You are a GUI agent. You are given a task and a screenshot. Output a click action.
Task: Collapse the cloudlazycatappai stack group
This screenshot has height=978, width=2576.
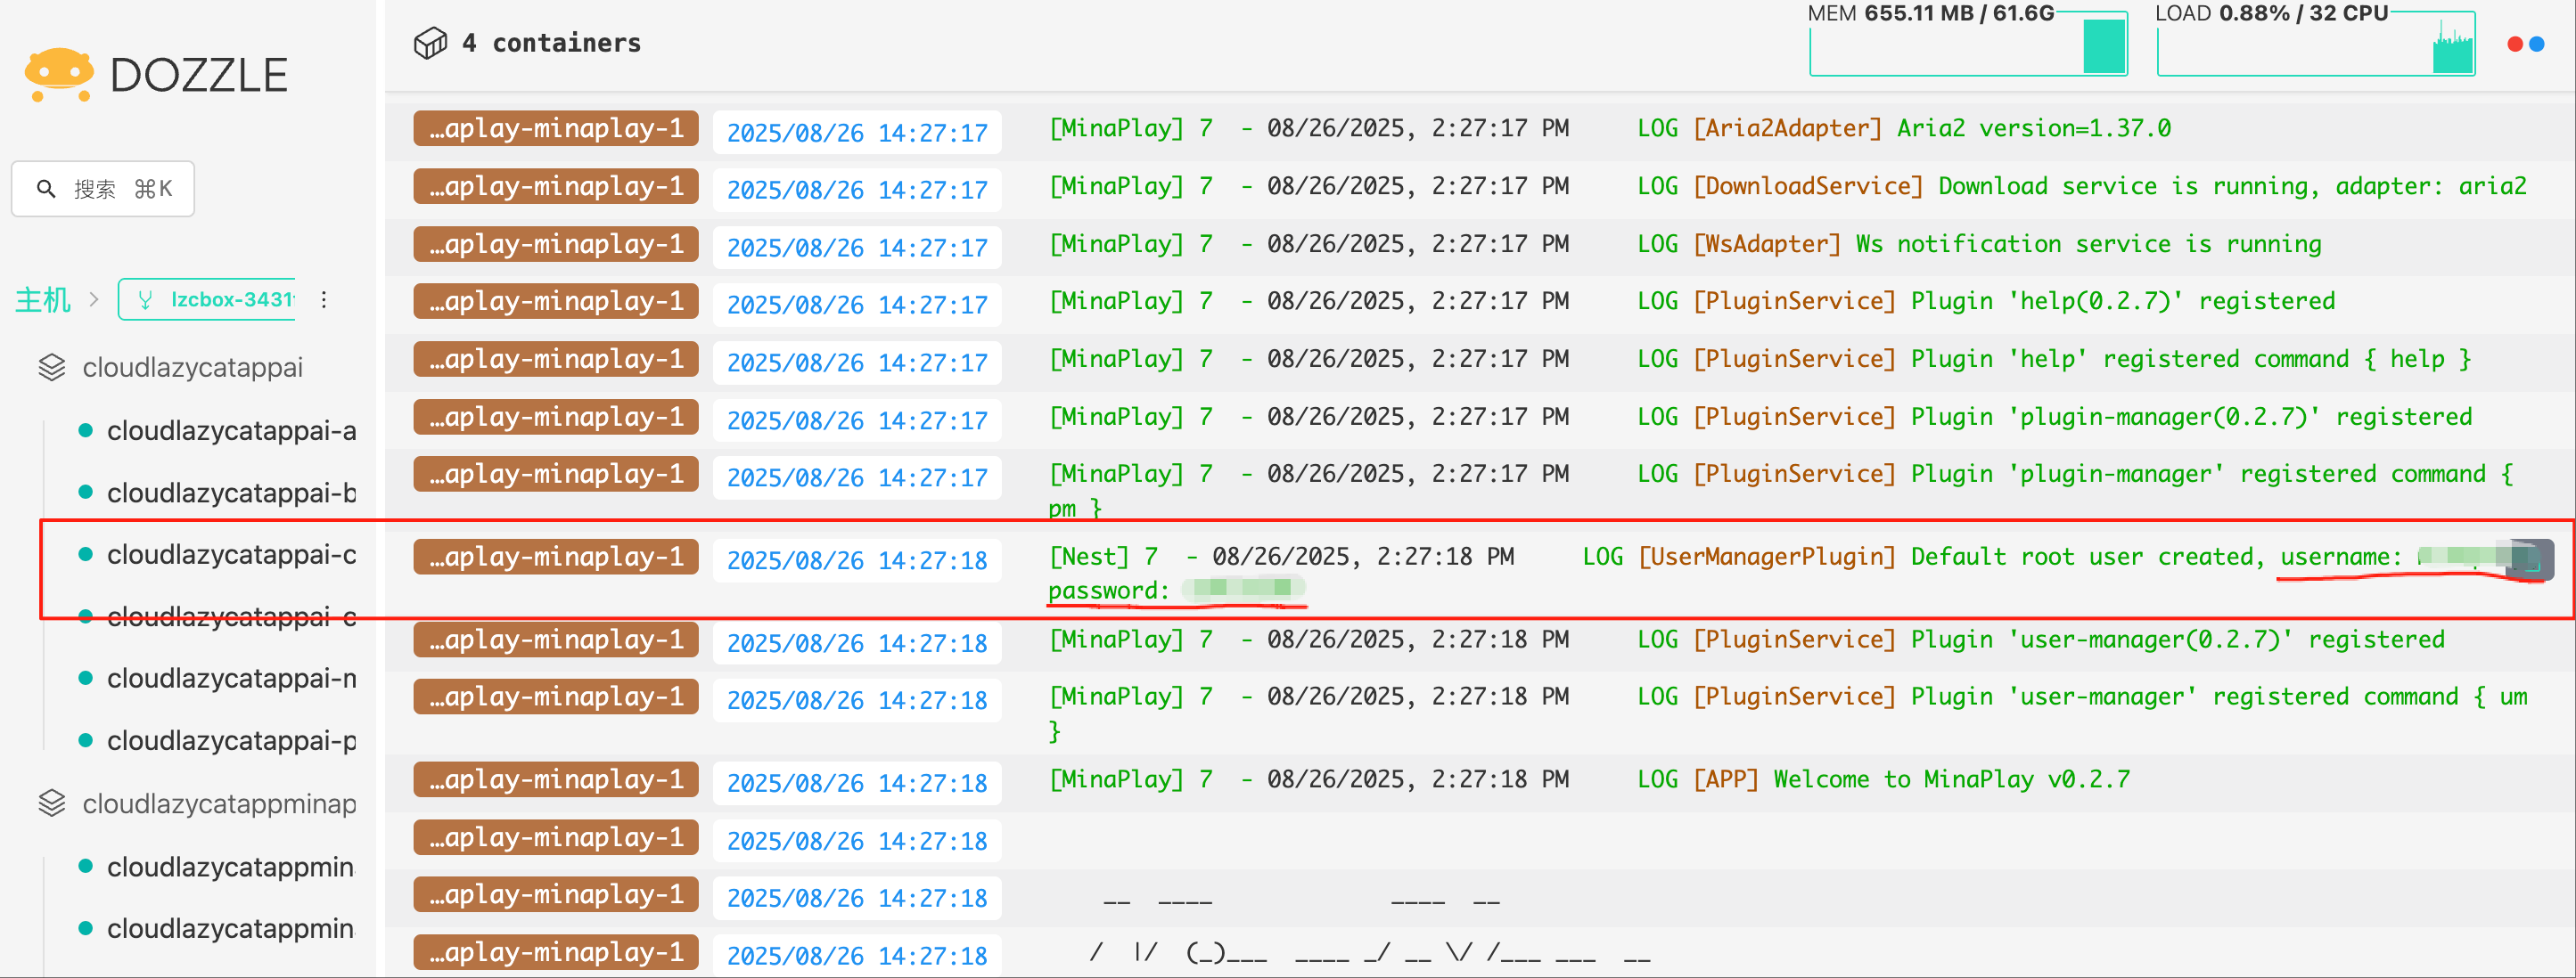tap(192, 368)
